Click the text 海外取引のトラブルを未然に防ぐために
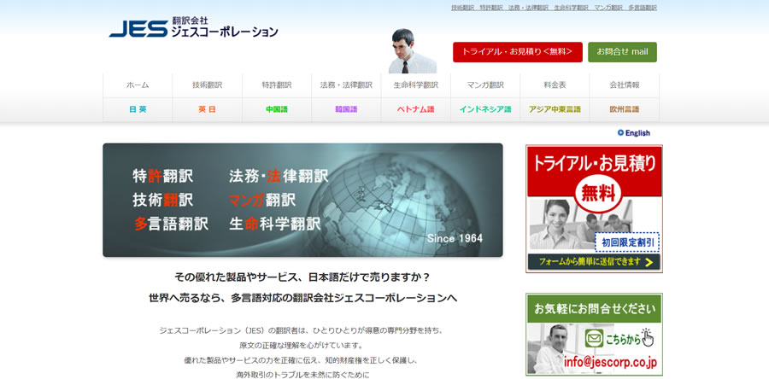The image size is (769, 379). (x=302, y=375)
